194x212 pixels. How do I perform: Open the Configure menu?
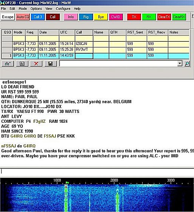point(63,9)
